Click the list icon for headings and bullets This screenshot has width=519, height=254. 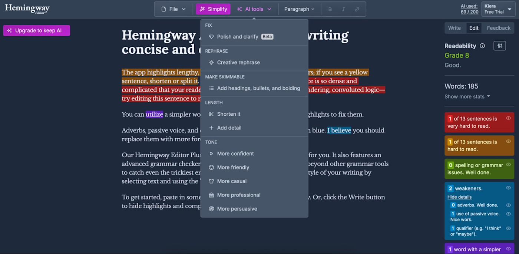tap(211, 88)
